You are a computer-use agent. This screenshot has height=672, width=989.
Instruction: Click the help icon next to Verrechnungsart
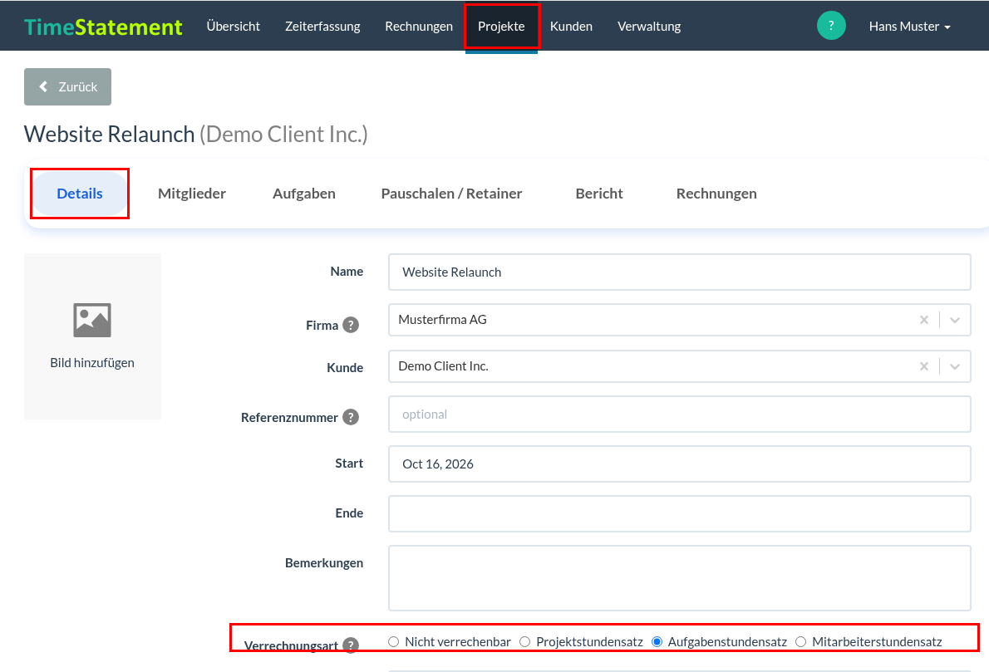coord(351,645)
